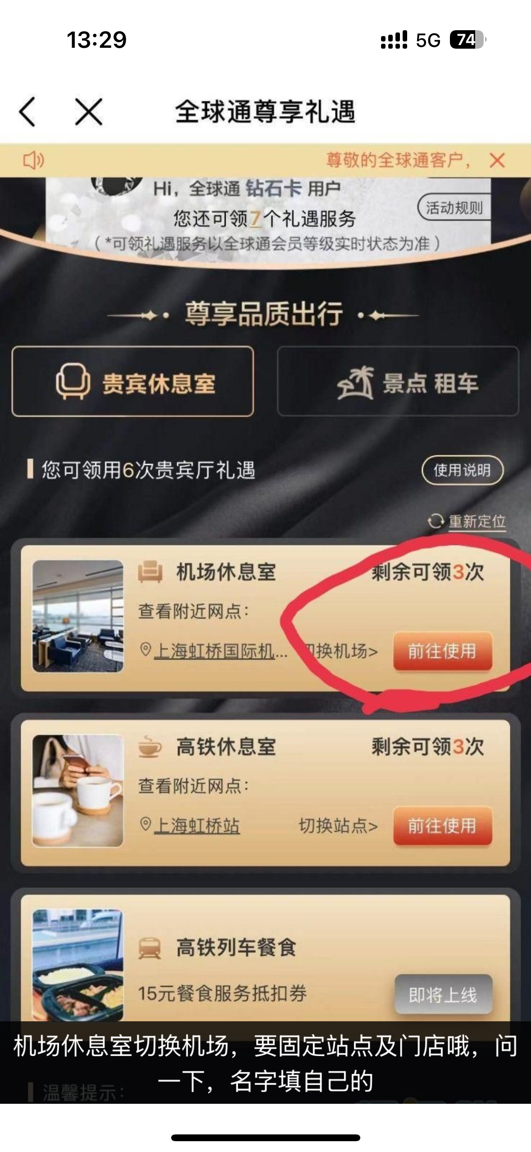Tap the back arrow icon
This screenshot has width=531, height=1152.
[x=27, y=111]
